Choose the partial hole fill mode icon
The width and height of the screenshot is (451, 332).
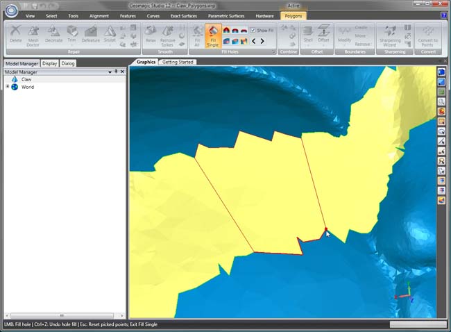point(235,41)
